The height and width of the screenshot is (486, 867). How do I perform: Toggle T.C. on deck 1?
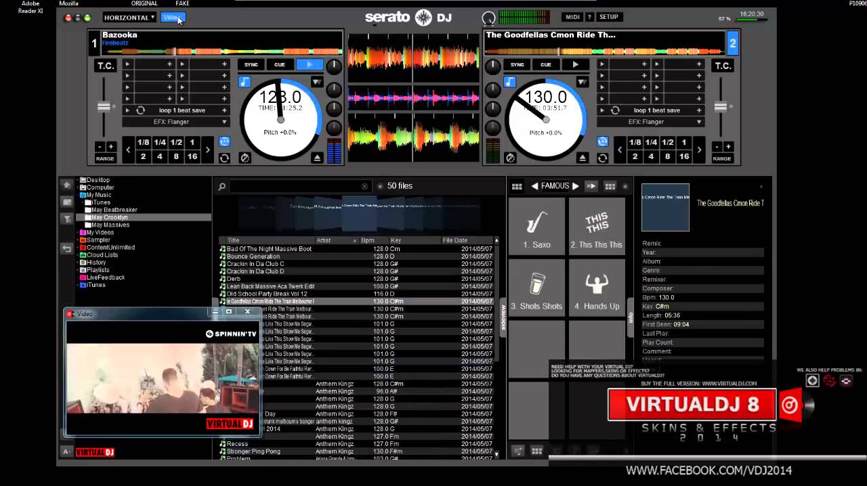[x=106, y=66]
